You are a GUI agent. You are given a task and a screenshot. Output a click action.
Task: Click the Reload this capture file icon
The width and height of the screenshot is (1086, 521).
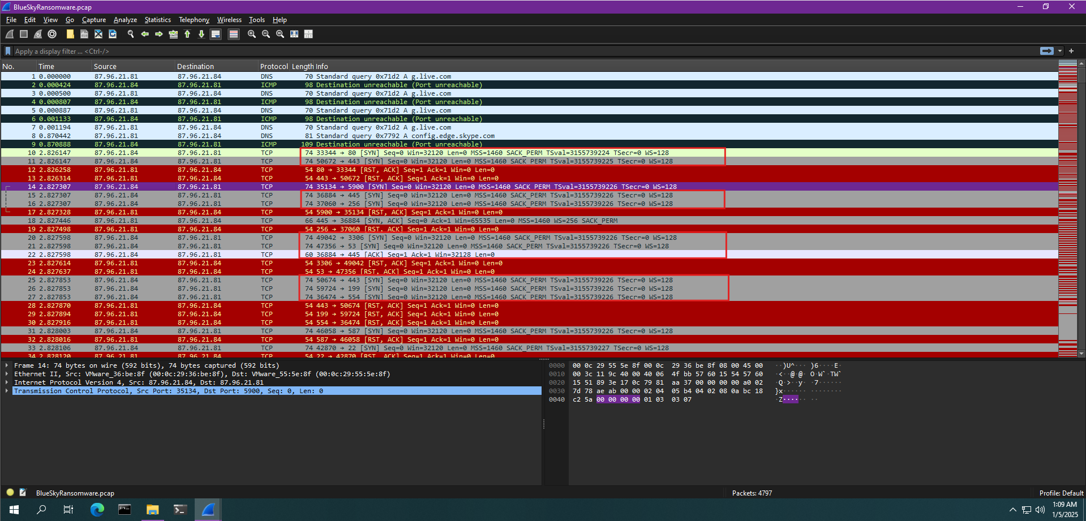pos(113,35)
